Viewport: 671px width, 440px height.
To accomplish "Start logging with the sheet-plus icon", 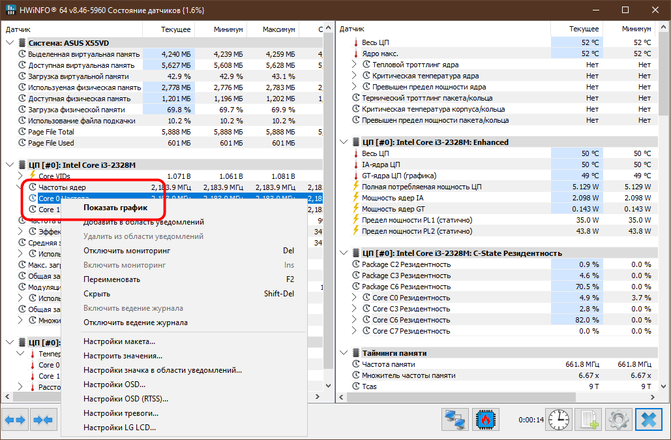I will (x=589, y=419).
